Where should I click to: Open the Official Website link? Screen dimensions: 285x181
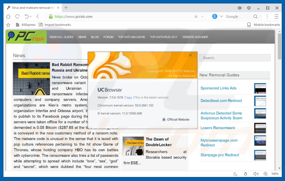(176, 119)
